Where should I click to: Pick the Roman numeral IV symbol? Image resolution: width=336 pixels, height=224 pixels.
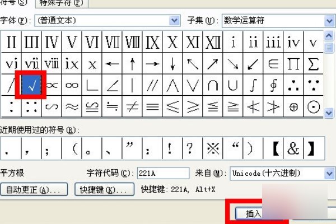pos(52,41)
